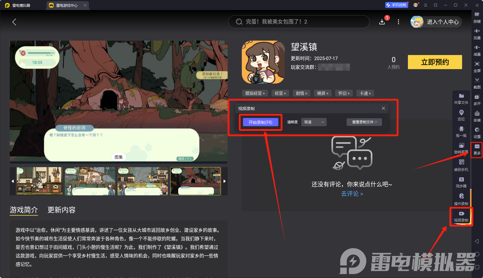Open emulator 设置 settings
The height and width of the screenshot is (278, 483).
477,133
